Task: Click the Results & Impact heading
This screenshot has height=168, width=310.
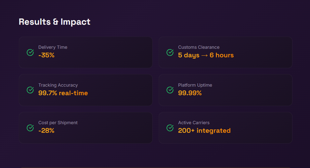Action: point(55,22)
